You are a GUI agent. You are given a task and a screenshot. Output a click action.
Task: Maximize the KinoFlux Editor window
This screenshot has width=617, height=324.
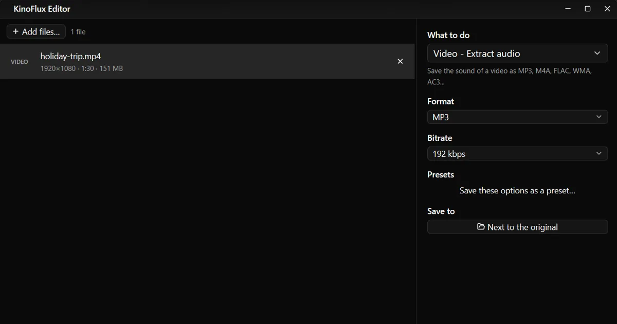pos(587,9)
